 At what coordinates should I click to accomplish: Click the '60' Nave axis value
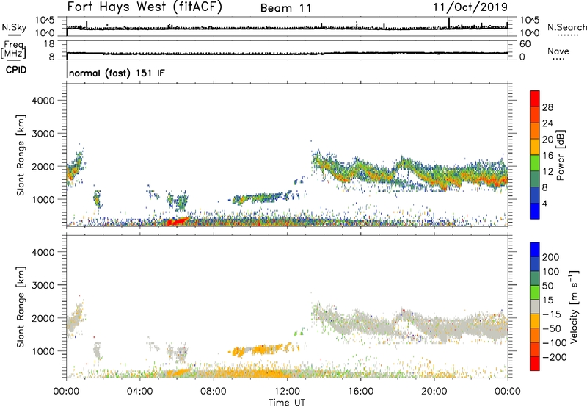(525, 44)
